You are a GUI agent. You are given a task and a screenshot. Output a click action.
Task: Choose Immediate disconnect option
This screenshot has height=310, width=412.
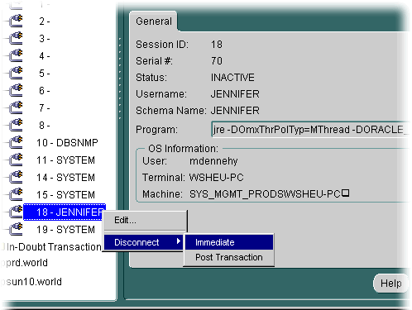click(x=229, y=242)
